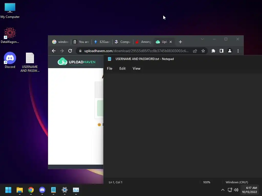Switch to the 'You are' tab
Viewport: 262px width, 196px height.
coord(81,42)
